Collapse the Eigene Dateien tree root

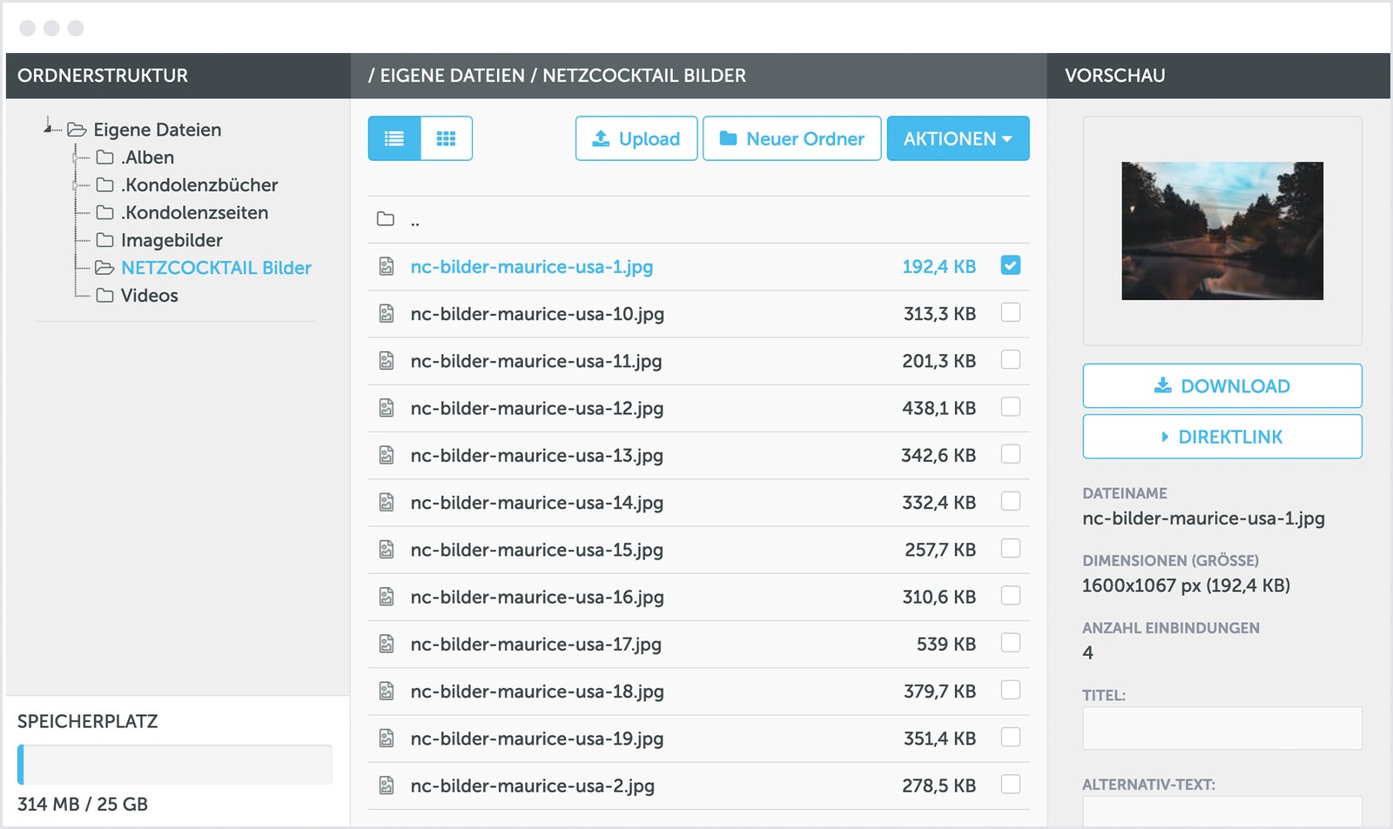(48, 129)
